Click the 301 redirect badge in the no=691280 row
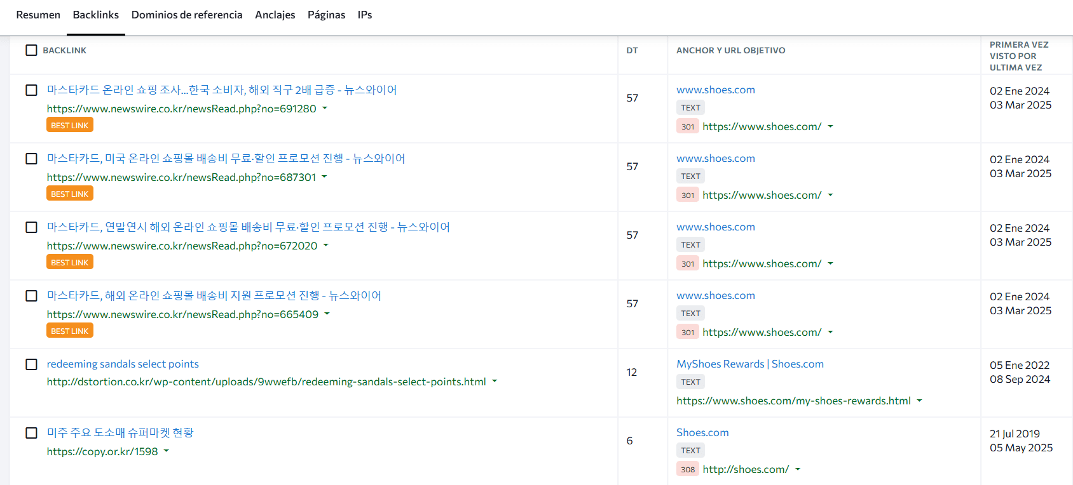The image size is (1073, 485). (x=688, y=127)
